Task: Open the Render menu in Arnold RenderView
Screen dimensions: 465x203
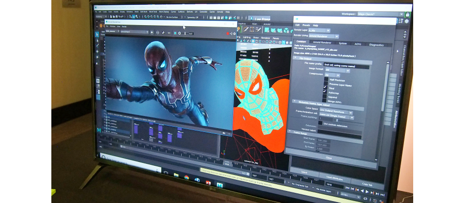Action: [x=124, y=26]
